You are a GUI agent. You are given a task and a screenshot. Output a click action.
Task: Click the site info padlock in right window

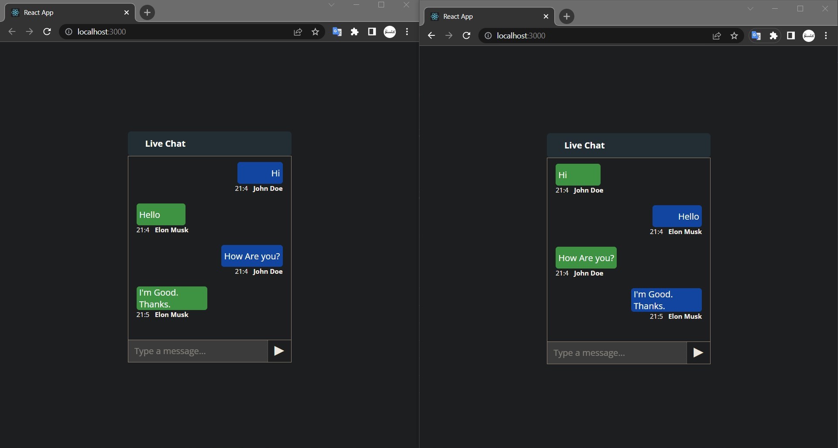tap(488, 35)
